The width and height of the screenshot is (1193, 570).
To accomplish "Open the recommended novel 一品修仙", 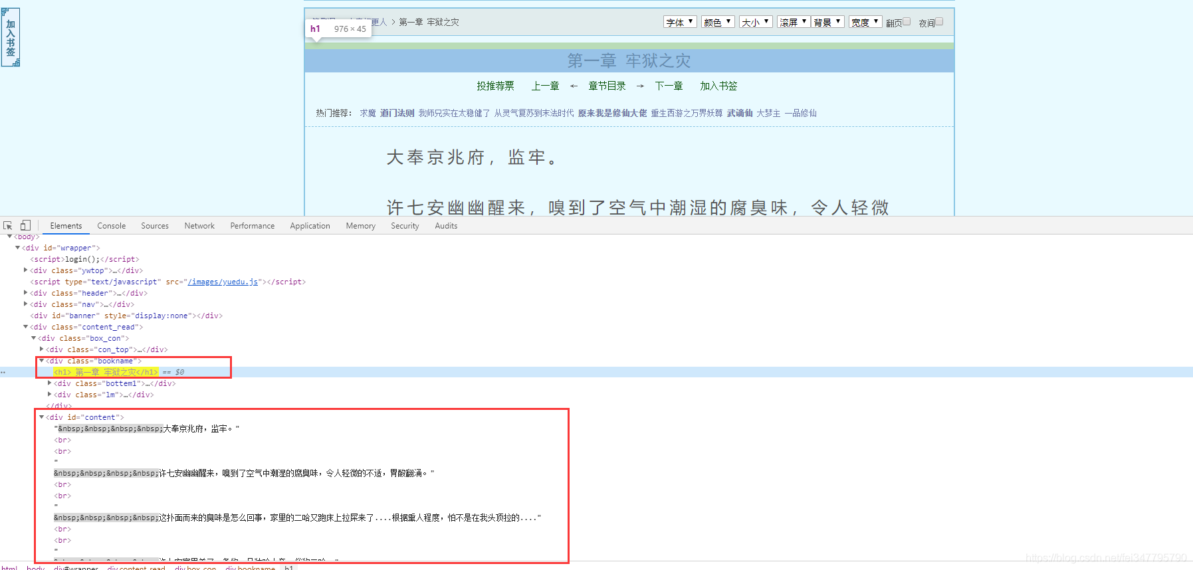I will [x=801, y=113].
